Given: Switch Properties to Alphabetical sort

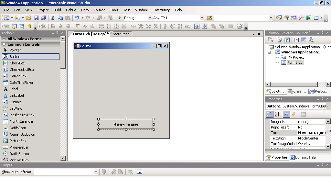Looking at the screenshot, I should [277, 114].
